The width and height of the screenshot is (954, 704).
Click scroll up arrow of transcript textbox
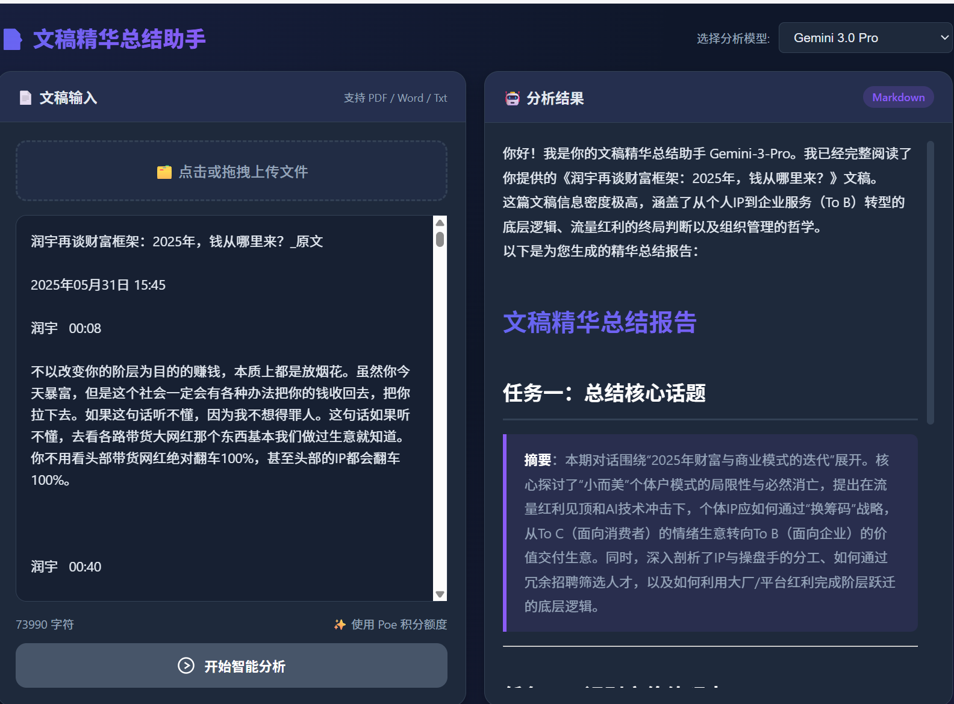tap(440, 223)
